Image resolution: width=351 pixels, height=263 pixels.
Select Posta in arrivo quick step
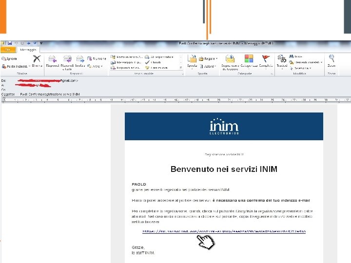coord(126,57)
